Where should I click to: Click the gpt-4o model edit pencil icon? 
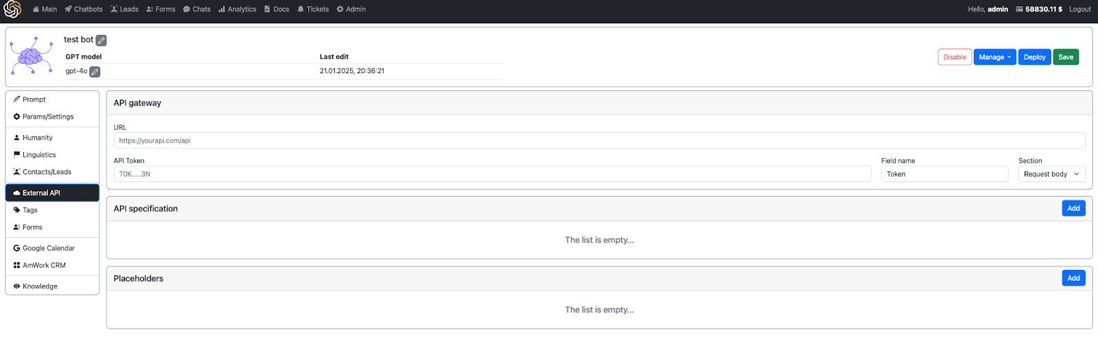click(95, 72)
